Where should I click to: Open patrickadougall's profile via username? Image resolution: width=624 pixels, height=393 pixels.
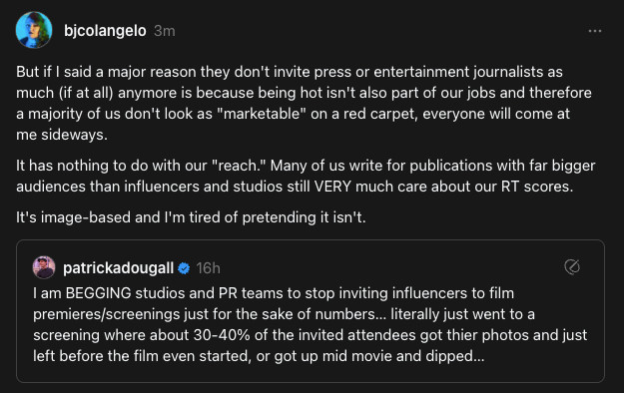tap(118, 268)
